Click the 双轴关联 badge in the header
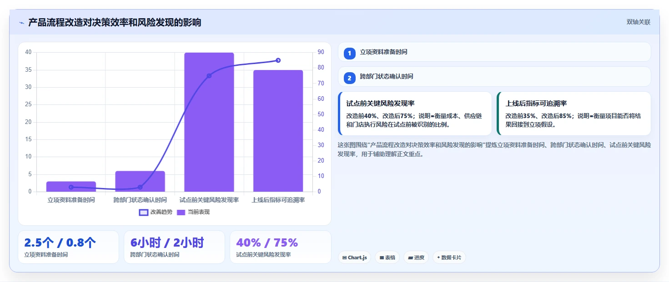669x282 pixels. point(639,22)
